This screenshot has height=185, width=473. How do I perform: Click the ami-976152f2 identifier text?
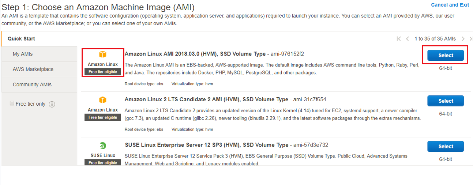[287, 54]
